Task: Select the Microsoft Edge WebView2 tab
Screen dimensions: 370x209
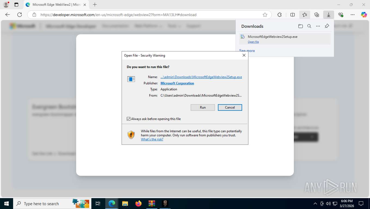Action: [x=56, y=5]
